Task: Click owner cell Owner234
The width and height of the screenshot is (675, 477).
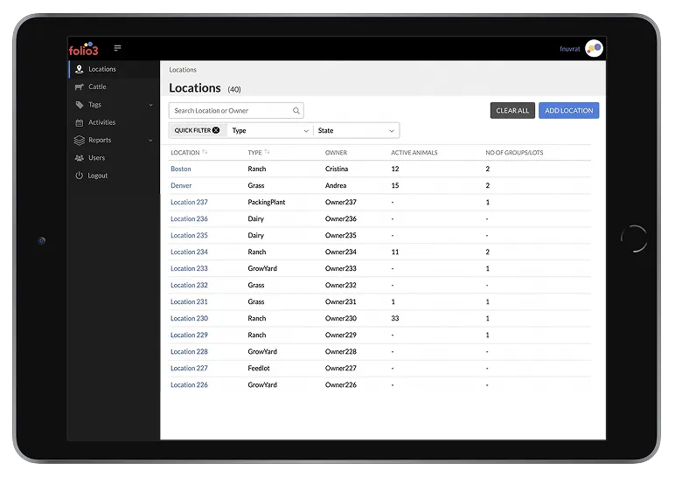Action: (x=341, y=252)
